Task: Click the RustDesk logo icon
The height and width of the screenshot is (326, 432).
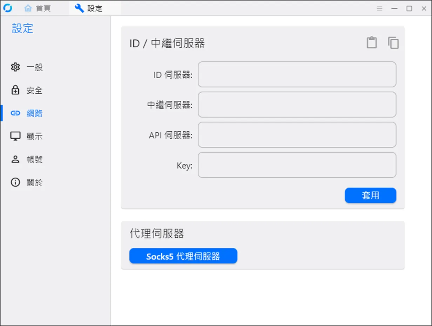Action: point(7,8)
